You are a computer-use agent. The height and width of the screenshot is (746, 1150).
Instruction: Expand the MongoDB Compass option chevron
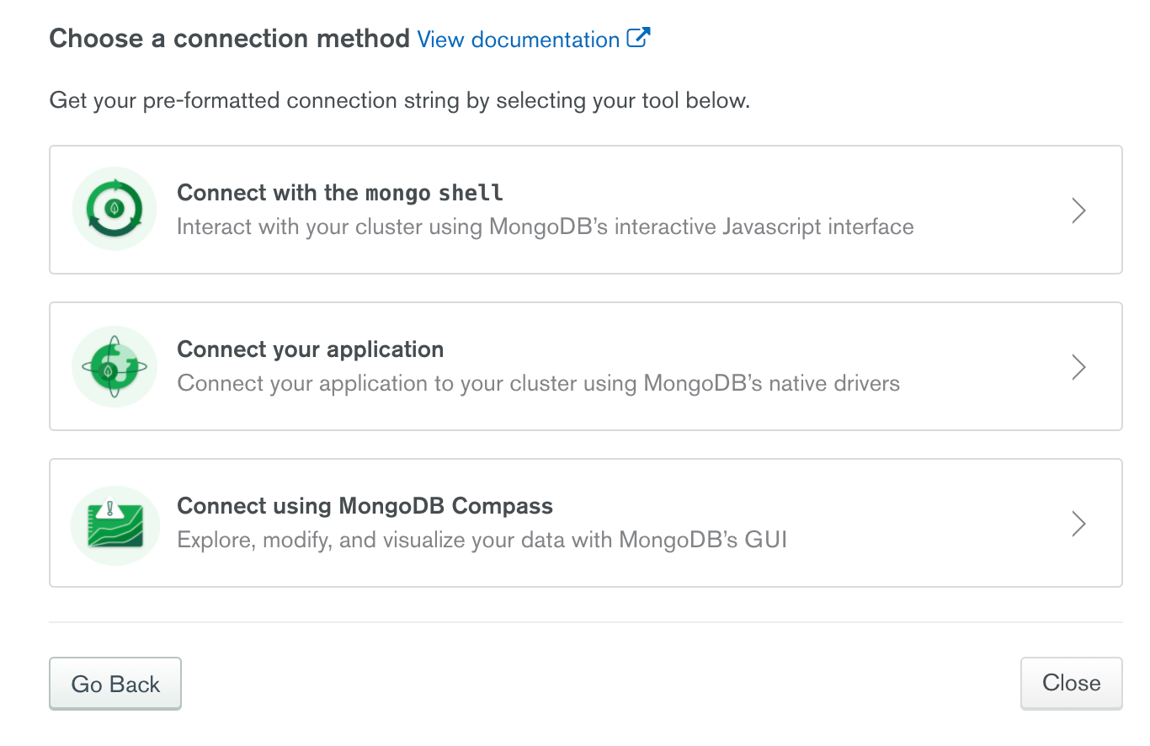[x=1078, y=524]
